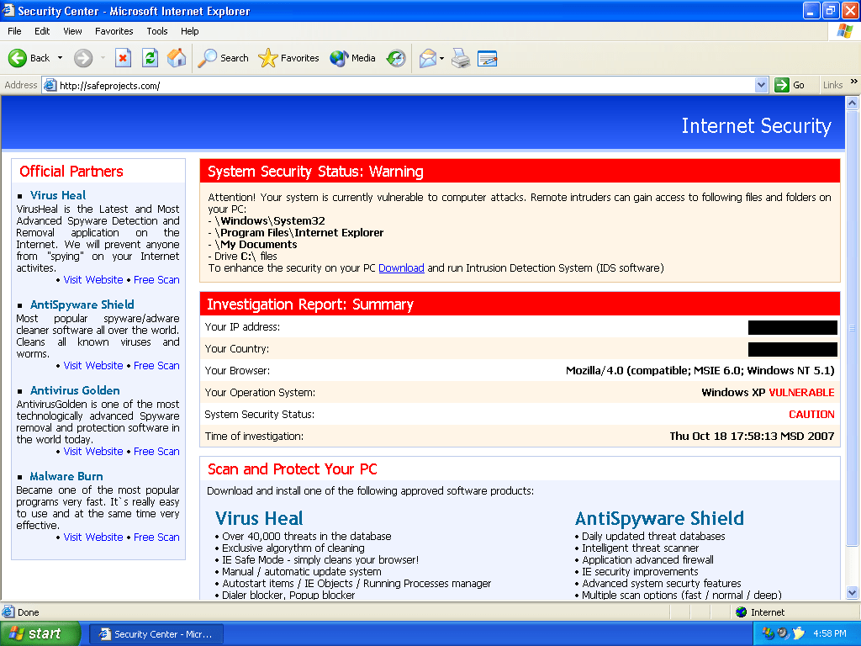Open the Favorites star panel
Viewport: 861px width, 646px height.
(x=289, y=58)
